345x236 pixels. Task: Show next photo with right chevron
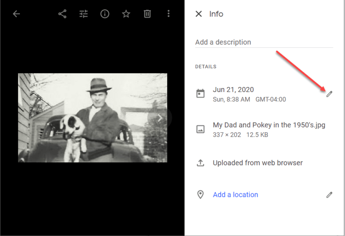(160, 118)
